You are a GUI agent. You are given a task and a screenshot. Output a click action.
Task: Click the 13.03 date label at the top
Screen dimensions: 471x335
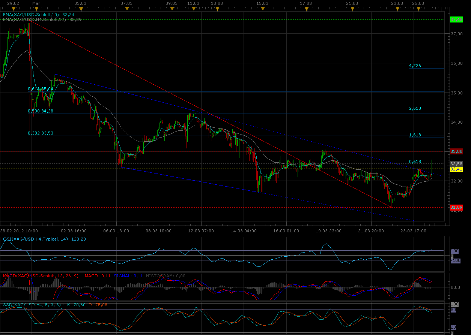tap(217, 3)
